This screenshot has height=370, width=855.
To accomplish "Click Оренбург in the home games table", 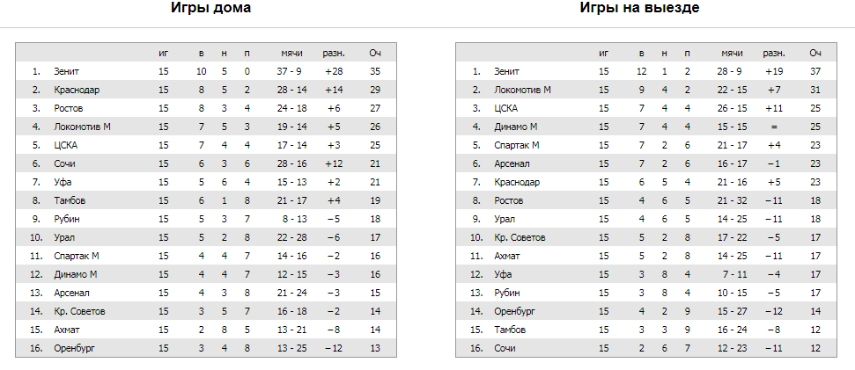I will click(x=74, y=349).
